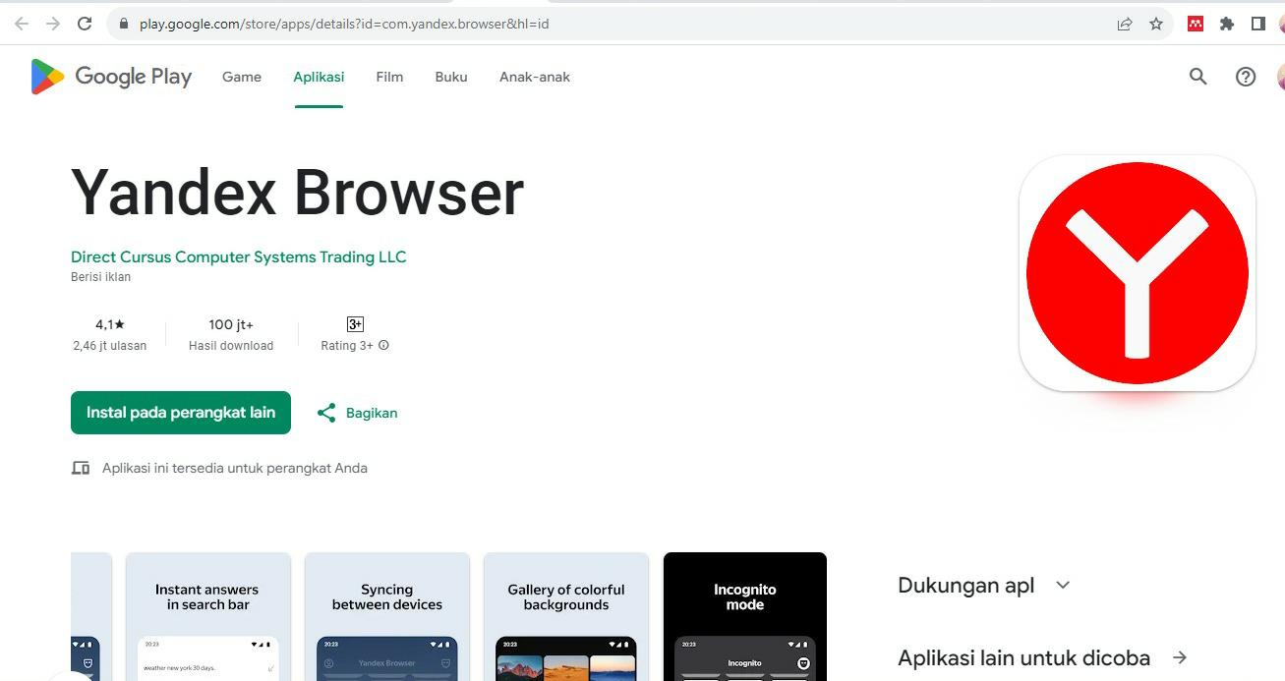Open the Game tab
This screenshot has width=1285, height=681.
242,77
